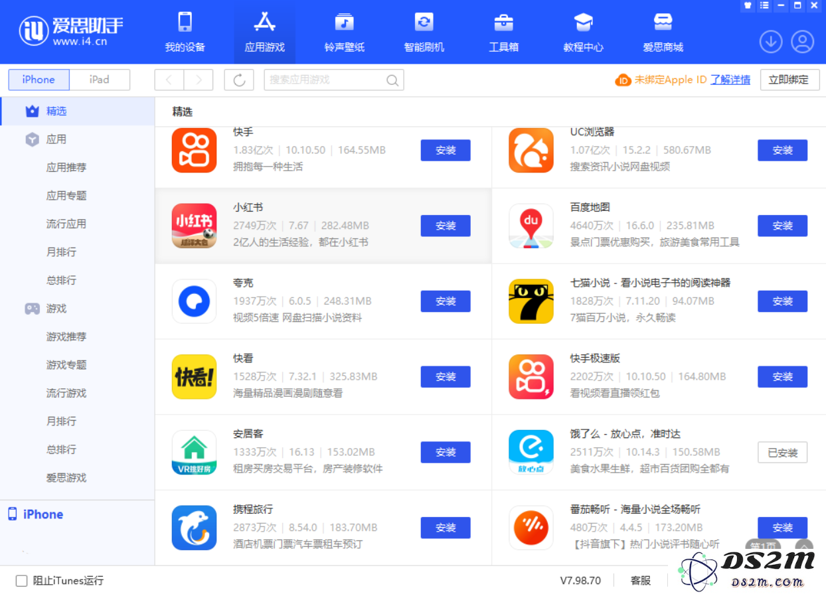Image resolution: width=826 pixels, height=594 pixels.
Task: Click the UC浏览器 app icon
Action: click(531, 150)
